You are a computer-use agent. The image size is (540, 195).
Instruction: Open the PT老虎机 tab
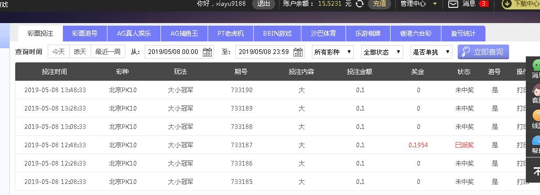pyautogui.click(x=231, y=34)
